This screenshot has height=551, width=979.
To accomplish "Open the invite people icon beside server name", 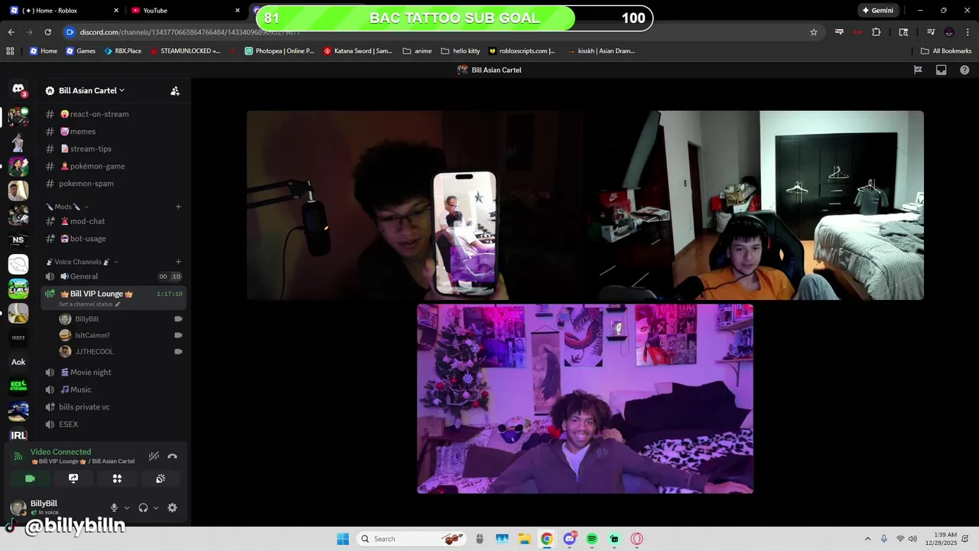I will [174, 90].
